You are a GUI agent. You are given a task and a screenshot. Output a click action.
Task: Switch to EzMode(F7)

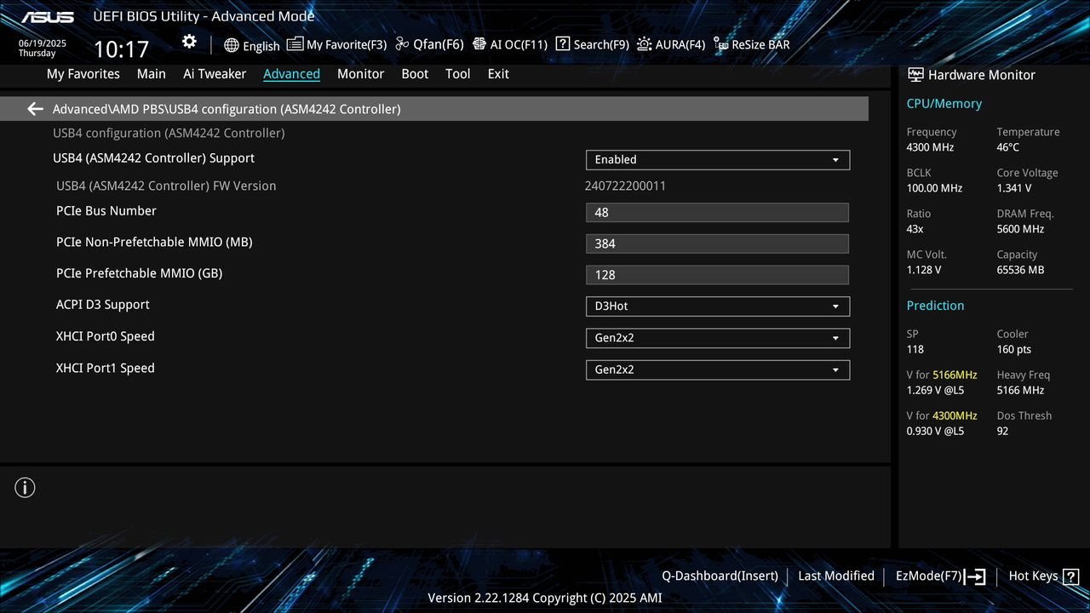pos(929,576)
